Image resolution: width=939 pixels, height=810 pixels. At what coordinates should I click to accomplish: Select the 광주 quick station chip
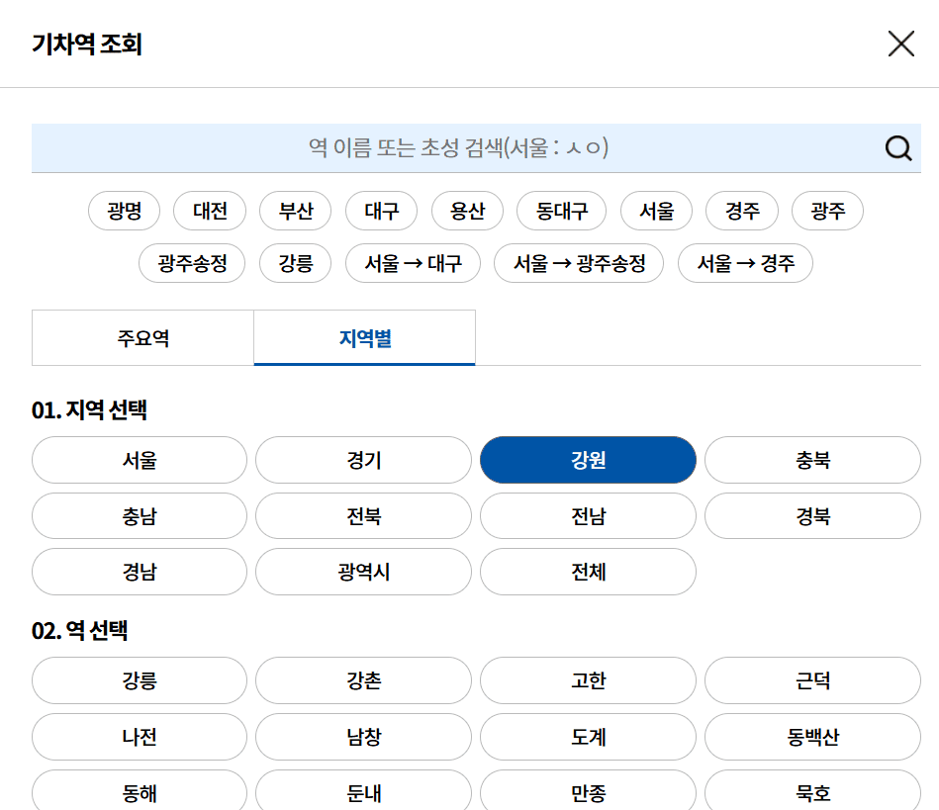coord(827,211)
